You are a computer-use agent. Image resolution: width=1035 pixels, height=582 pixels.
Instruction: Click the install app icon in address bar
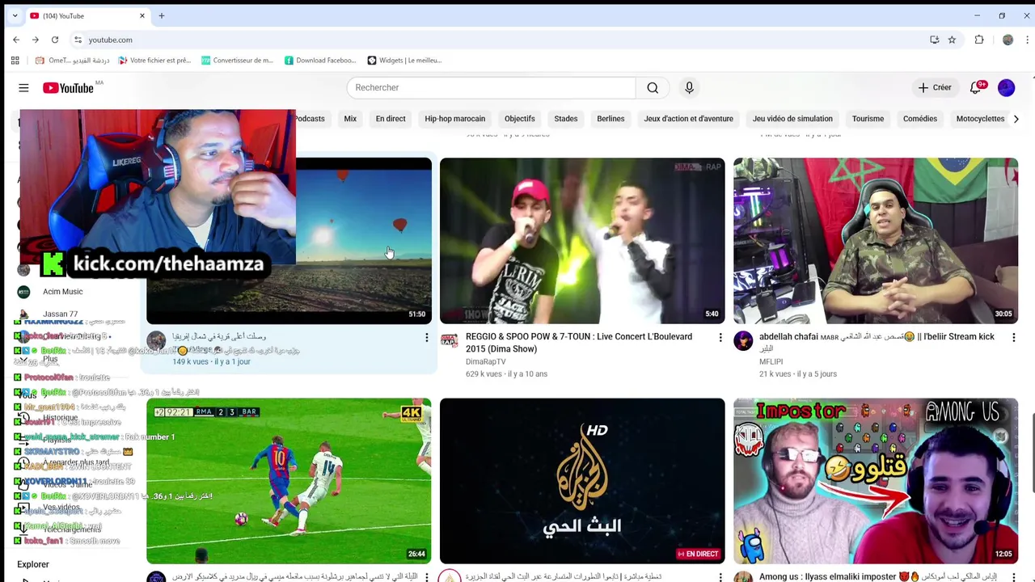point(934,40)
